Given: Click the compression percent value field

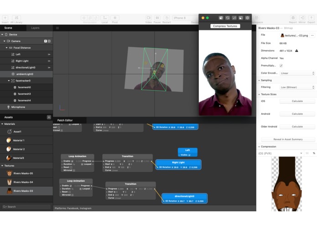Looking at the screenshot, I should click(x=307, y=153).
